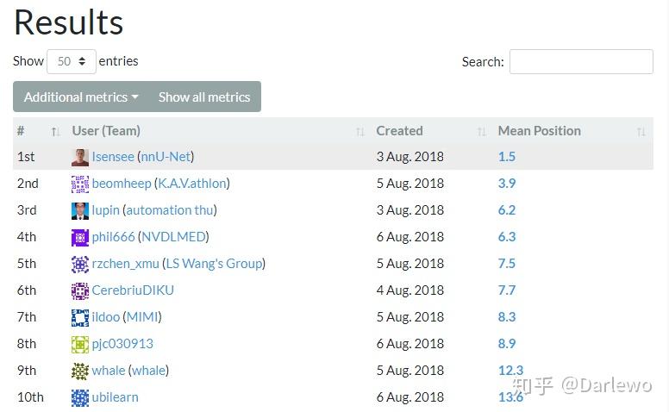Sort by Created date column arrows
669x412 pixels.
pos(481,132)
